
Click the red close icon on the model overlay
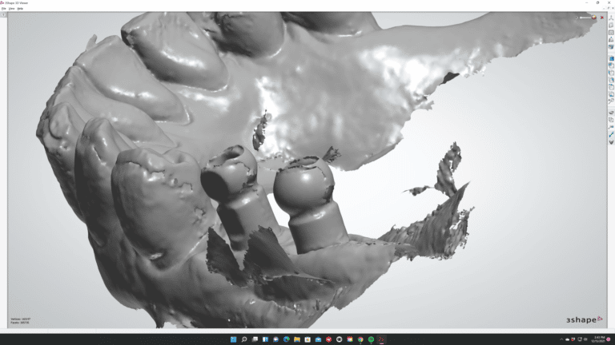coord(602,18)
